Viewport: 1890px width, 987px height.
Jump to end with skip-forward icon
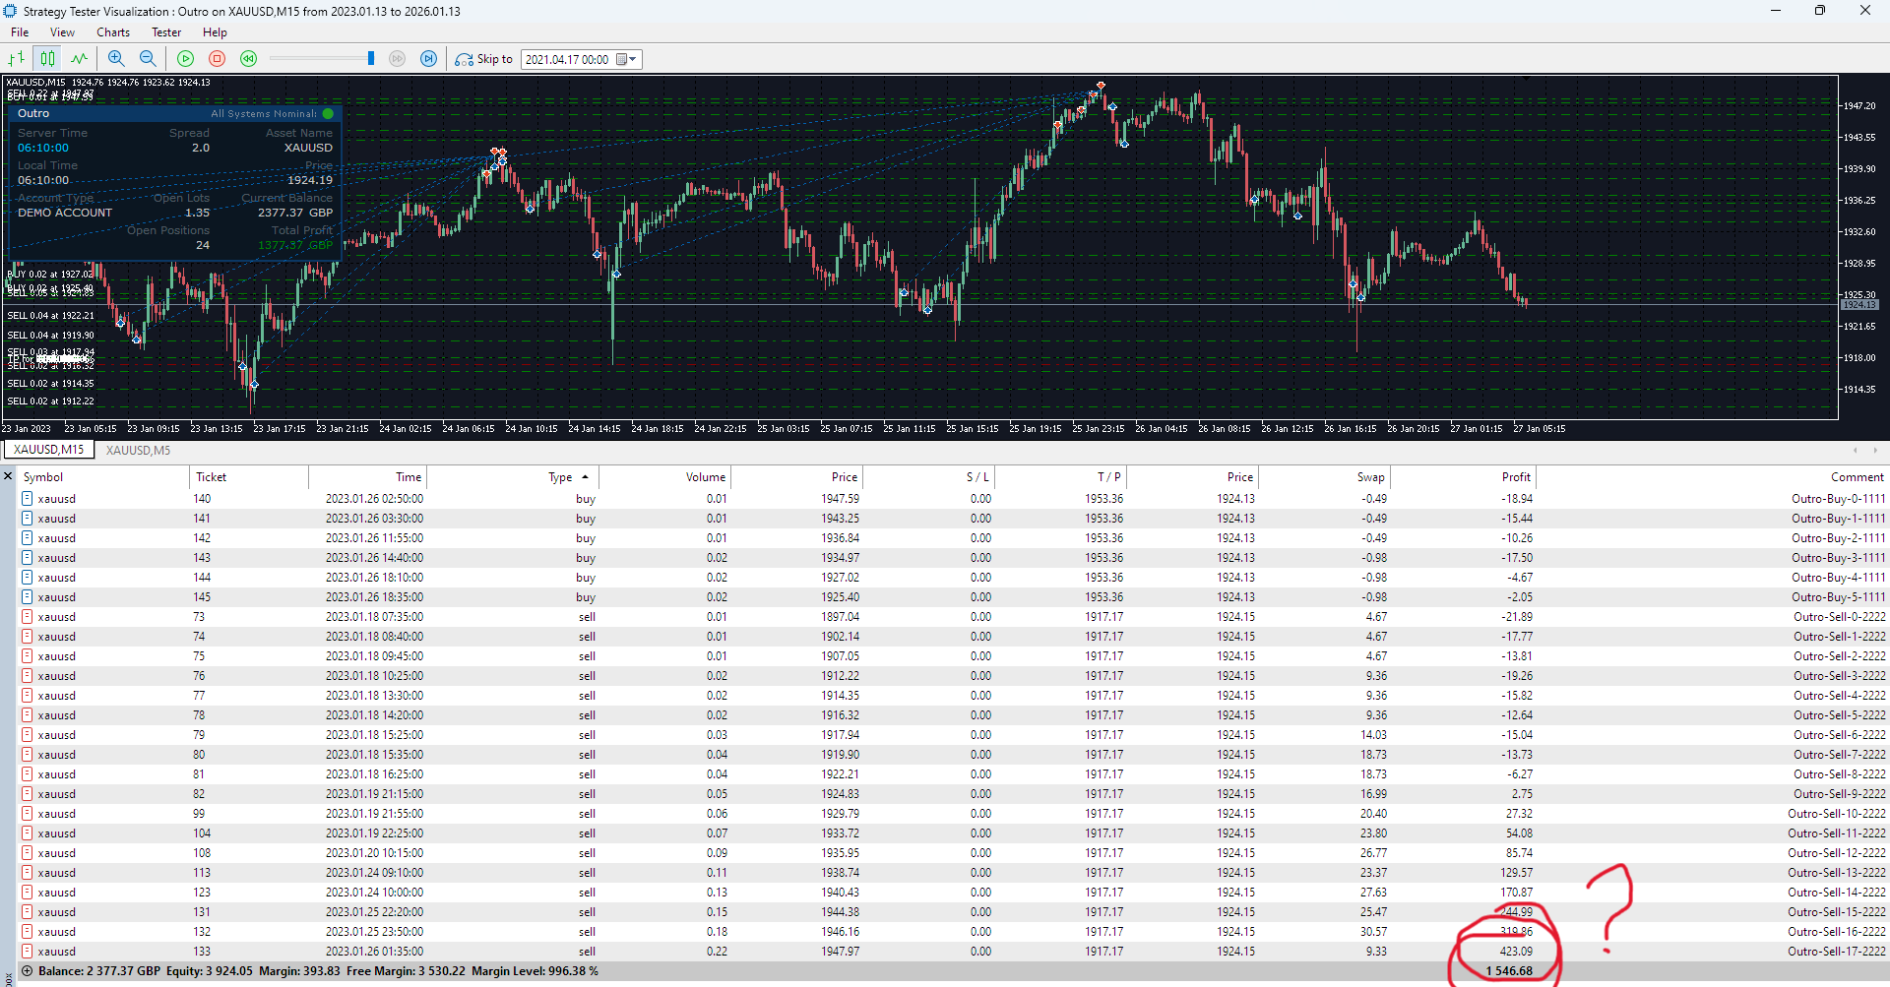pyautogui.click(x=428, y=59)
